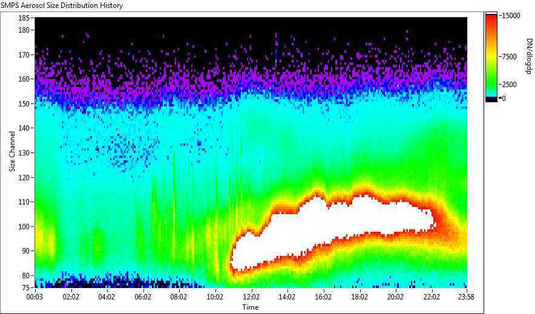Click the 170 y-axis tick label
535x314 pixels.
pos(24,54)
